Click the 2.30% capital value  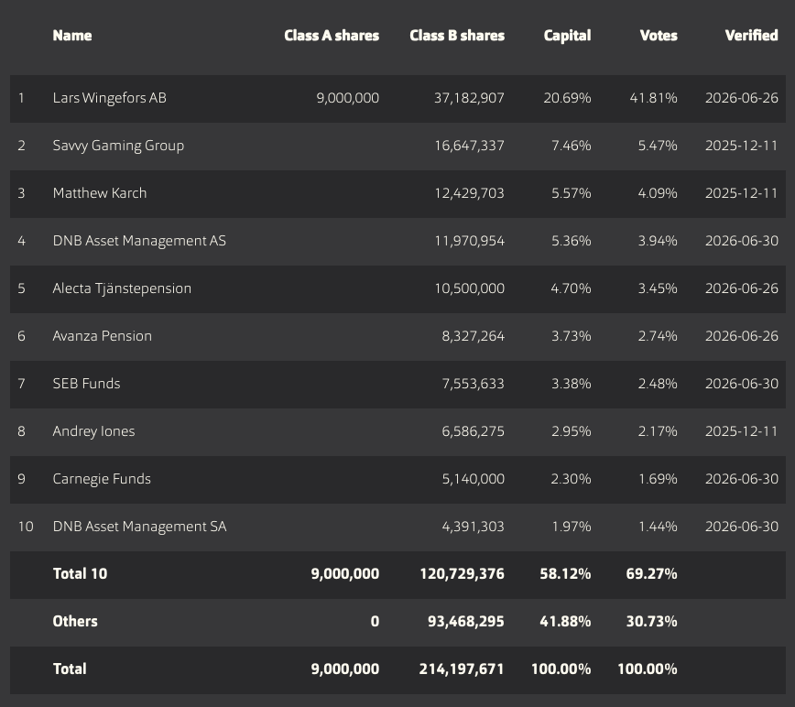pos(571,479)
